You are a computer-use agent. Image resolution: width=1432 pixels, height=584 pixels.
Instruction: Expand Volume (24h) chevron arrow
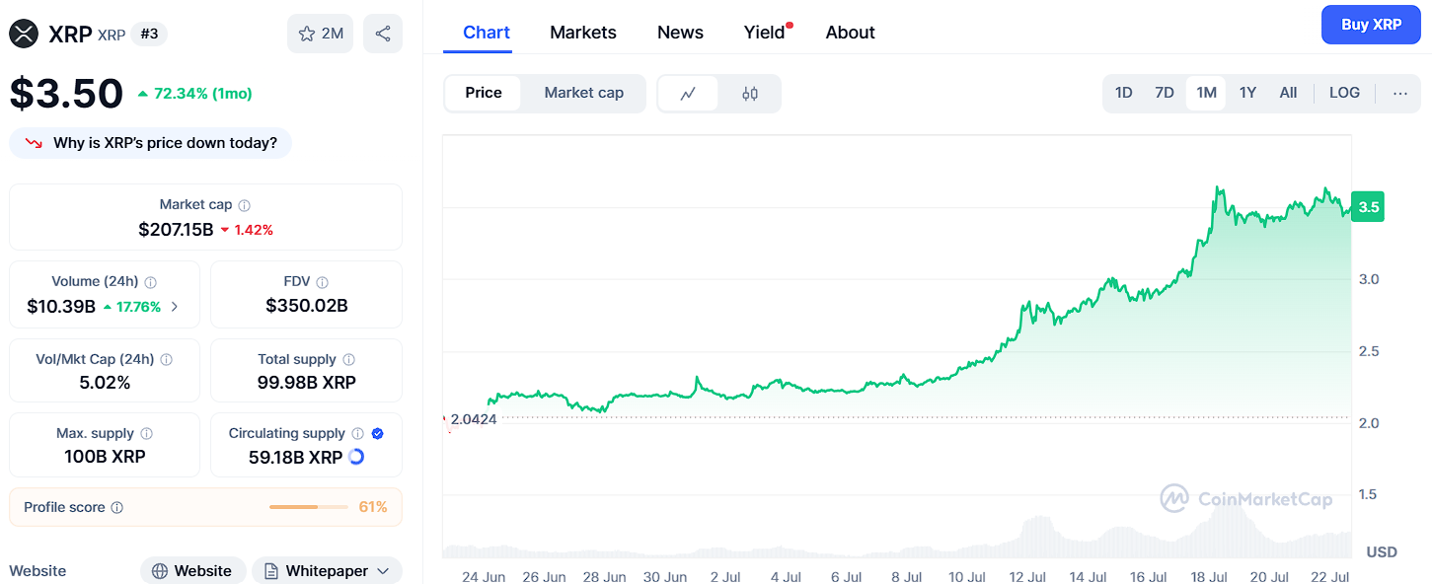(175, 307)
